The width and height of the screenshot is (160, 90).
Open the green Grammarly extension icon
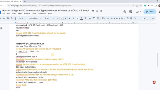click(x=145, y=5)
